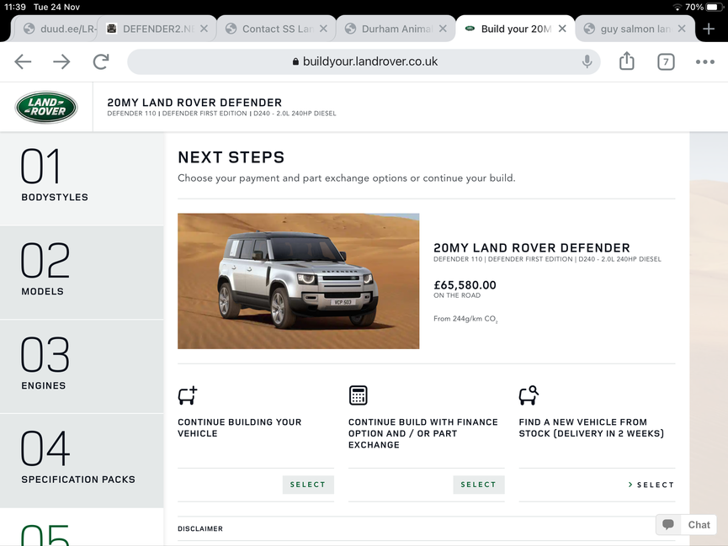Screen dimensions: 728x546
Task: Close the Build your 20MY tab
Action: (x=562, y=29)
